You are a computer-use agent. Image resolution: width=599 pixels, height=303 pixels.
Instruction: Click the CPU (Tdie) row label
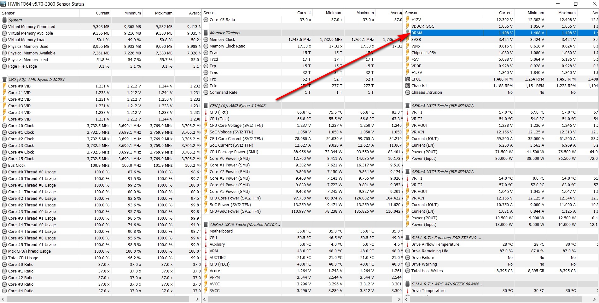219,119
